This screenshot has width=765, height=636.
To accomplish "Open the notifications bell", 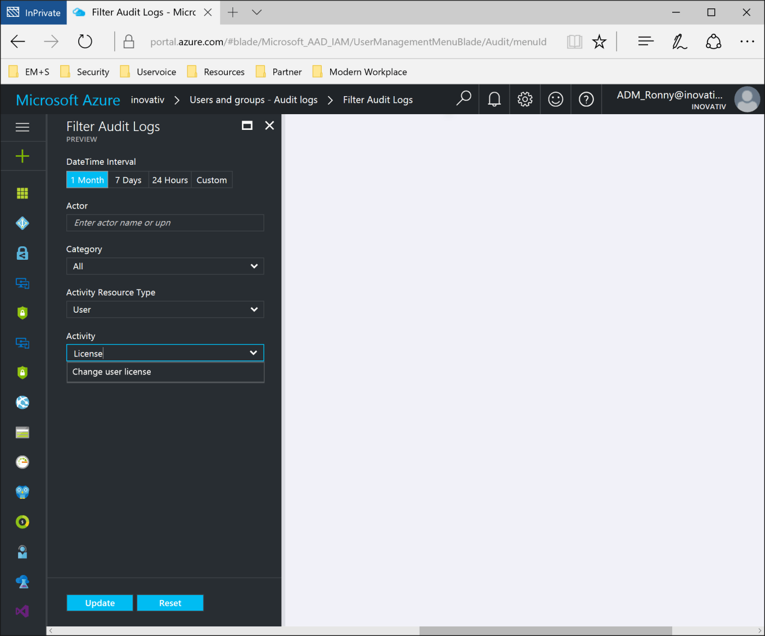I will pyautogui.click(x=493, y=99).
